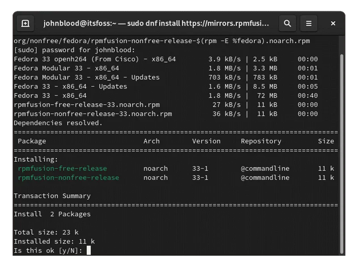Image resolution: width=358 pixels, height=270 pixels.
Task: Click the Size column header
Action: click(326, 141)
